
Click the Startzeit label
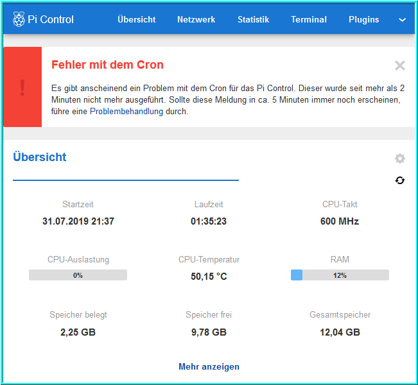78,204
